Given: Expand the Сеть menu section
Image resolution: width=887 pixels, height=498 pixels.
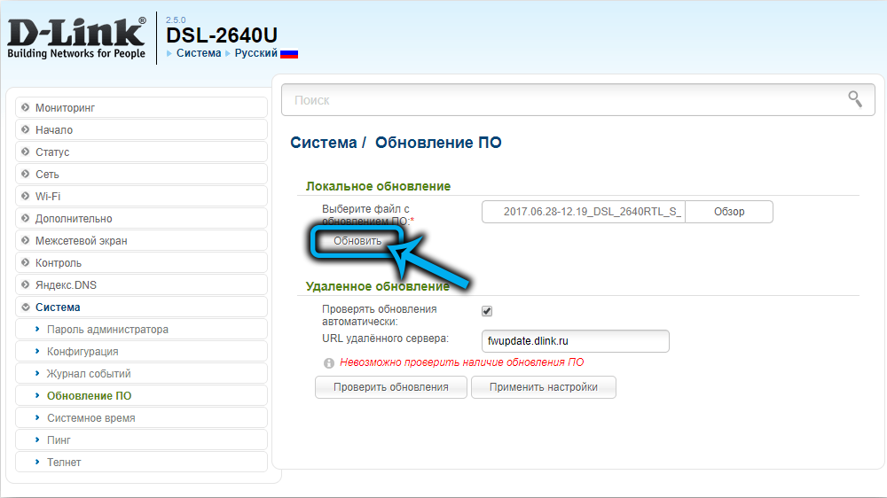Looking at the screenshot, I should pos(141,174).
